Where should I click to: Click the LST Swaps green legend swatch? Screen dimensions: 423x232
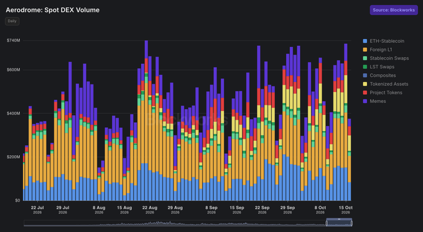(365, 67)
